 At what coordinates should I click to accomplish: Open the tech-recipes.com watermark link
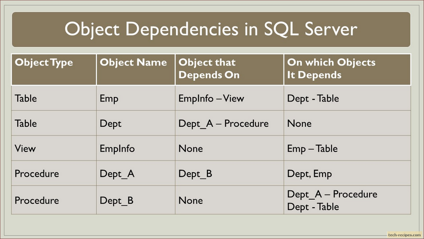click(404, 234)
